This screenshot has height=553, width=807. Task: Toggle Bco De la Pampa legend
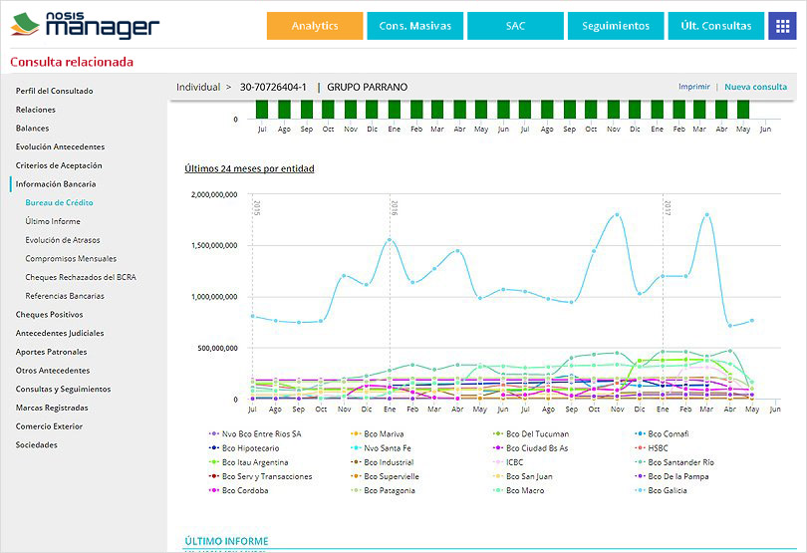tap(672, 476)
